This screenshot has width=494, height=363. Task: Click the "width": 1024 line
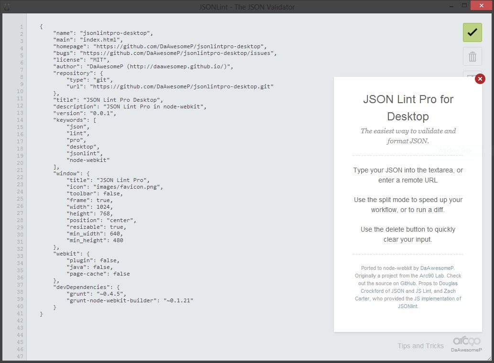[89, 207]
